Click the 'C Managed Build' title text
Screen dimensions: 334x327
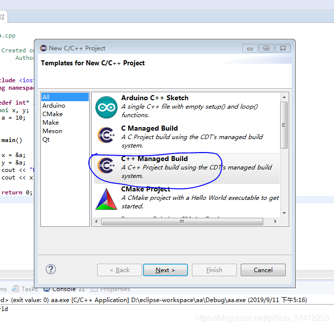(x=150, y=128)
